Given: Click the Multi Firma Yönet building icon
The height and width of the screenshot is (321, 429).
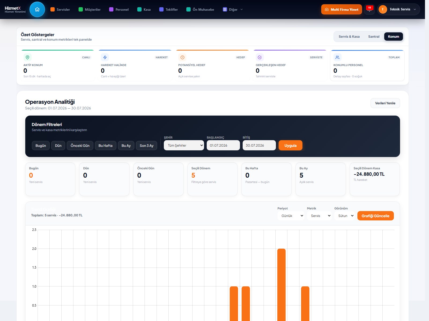Looking at the screenshot, I should tap(327, 10).
